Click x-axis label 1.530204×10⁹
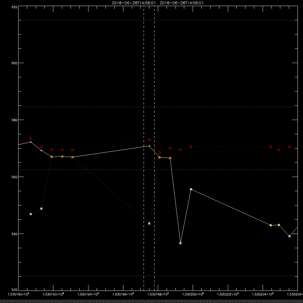The image size is (303, 303). click(x=263, y=294)
